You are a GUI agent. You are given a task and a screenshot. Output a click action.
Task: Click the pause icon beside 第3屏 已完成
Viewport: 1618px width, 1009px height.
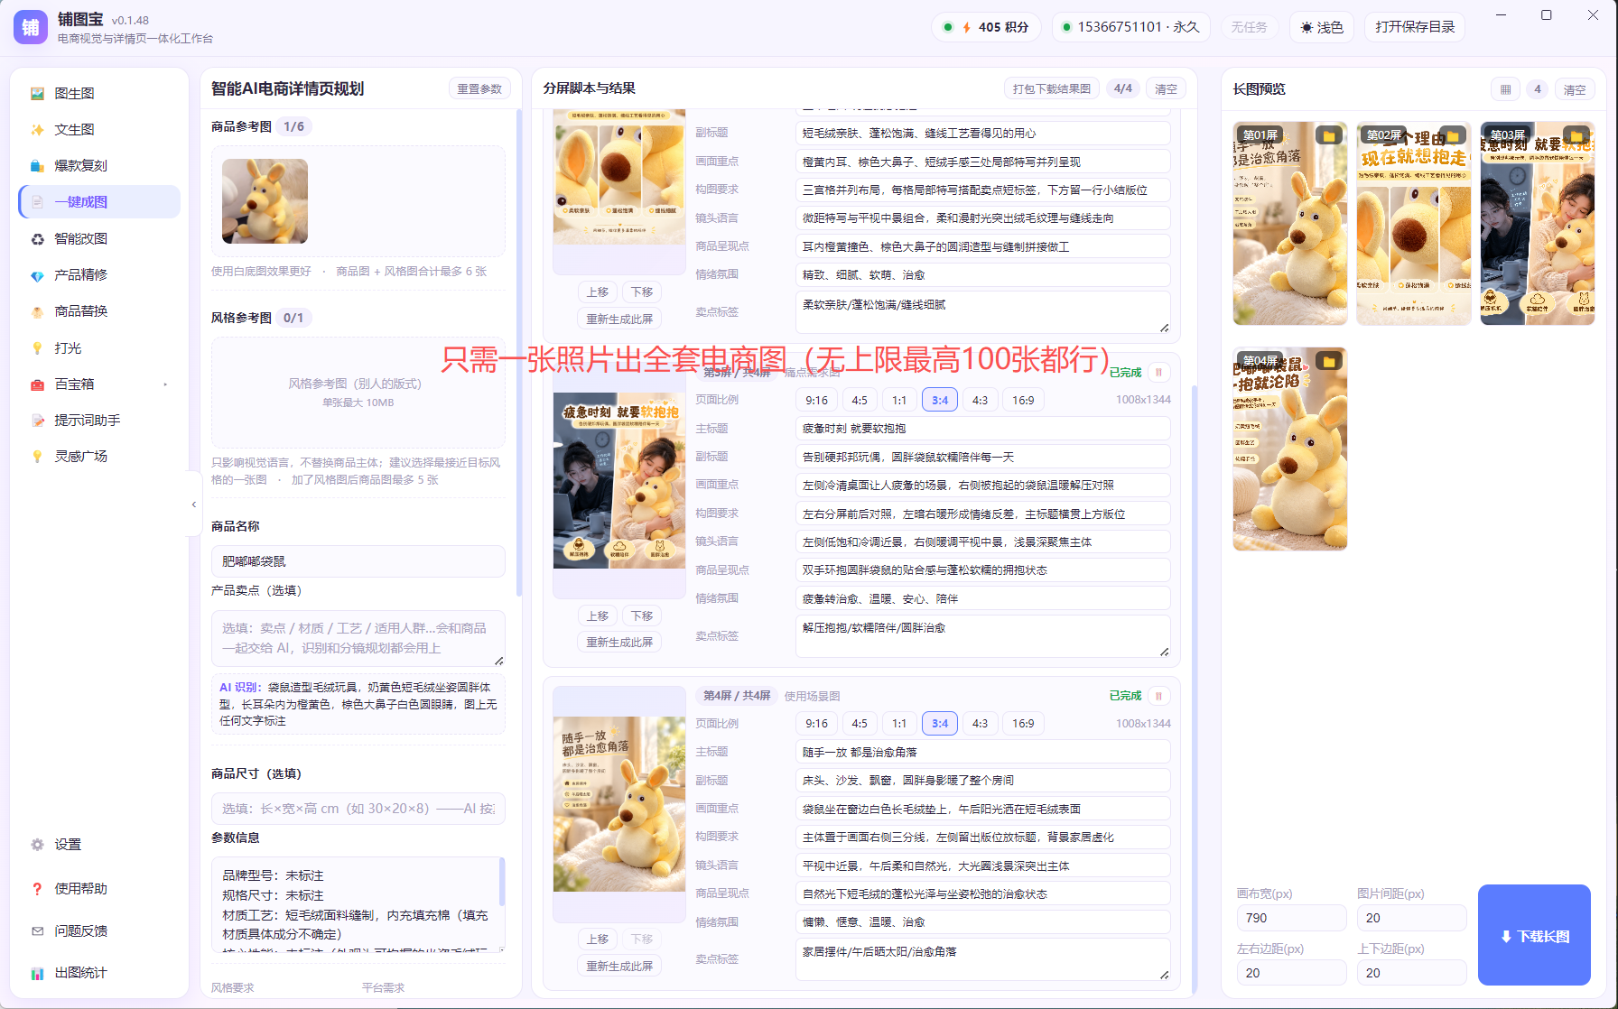[1159, 373]
